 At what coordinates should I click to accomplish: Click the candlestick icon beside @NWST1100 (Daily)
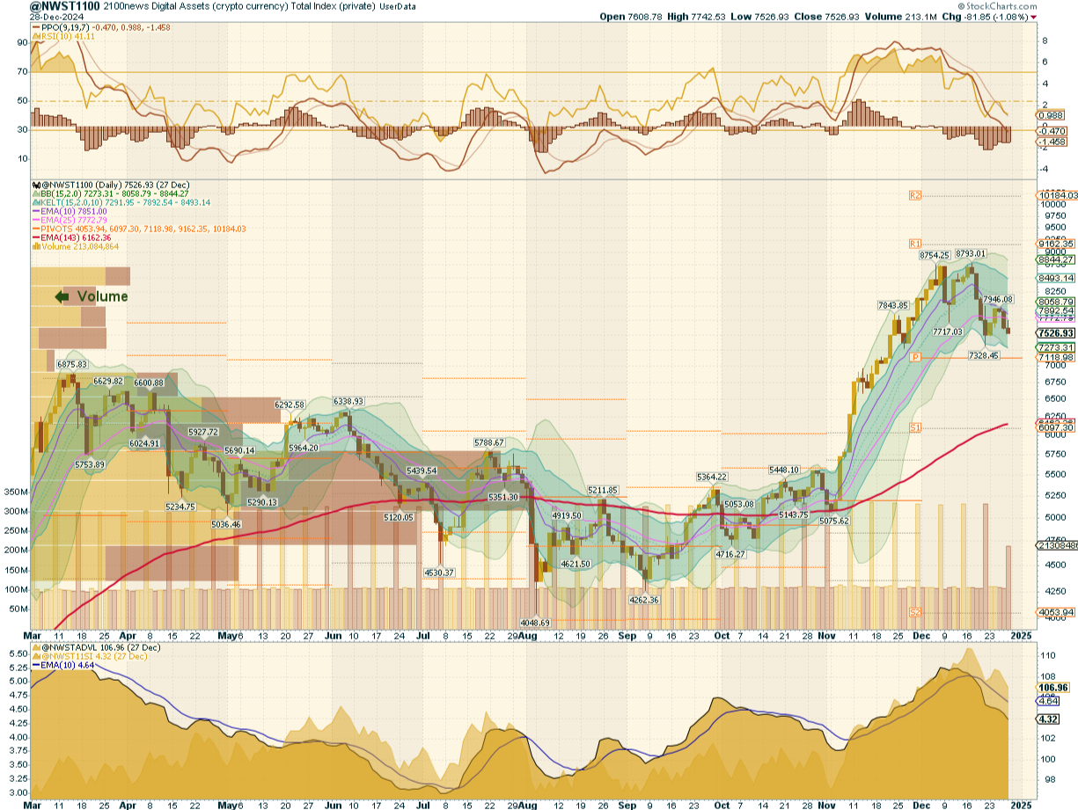[34, 186]
